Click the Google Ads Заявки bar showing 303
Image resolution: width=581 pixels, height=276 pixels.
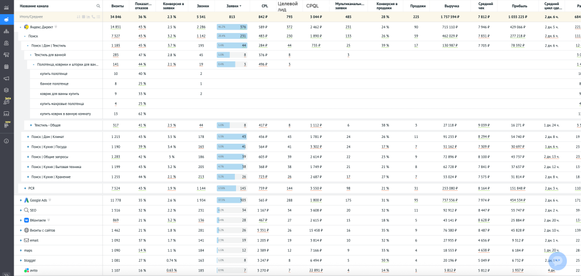[x=231, y=200]
